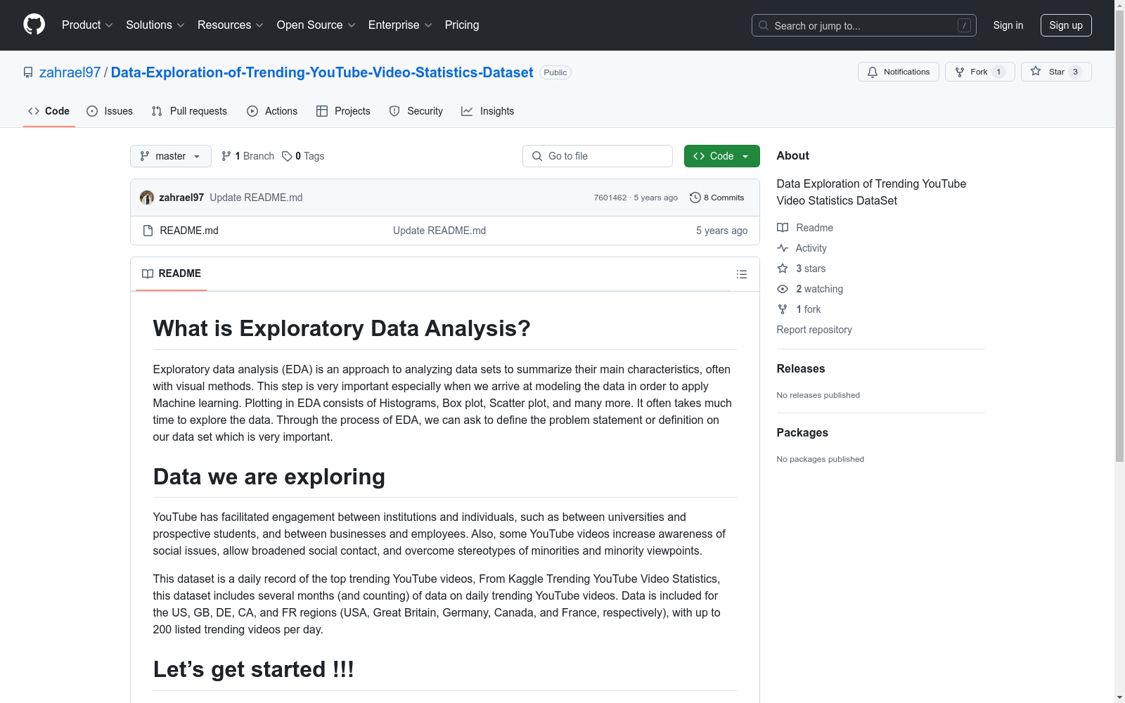This screenshot has height=703, width=1125.
Task: Expand the Enterprise menu
Action: (x=400, y=25)
